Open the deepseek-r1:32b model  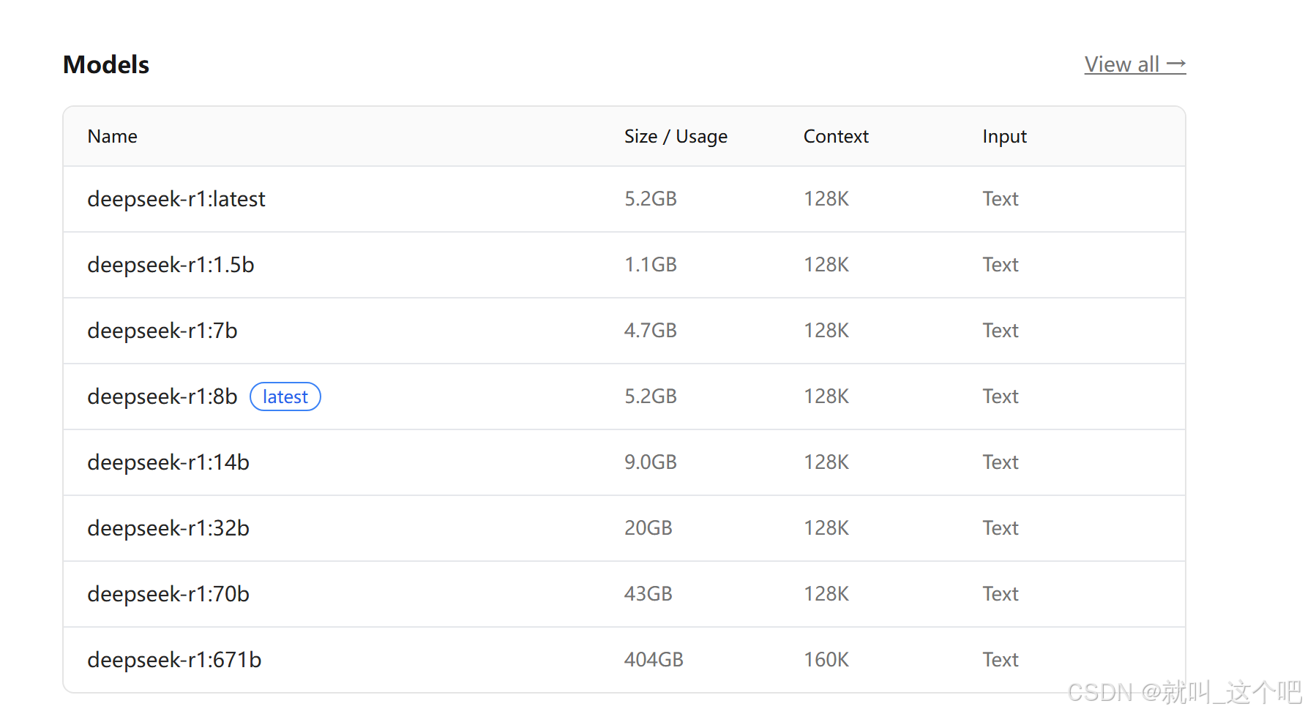pyautogui.click(x=168, y=528)
